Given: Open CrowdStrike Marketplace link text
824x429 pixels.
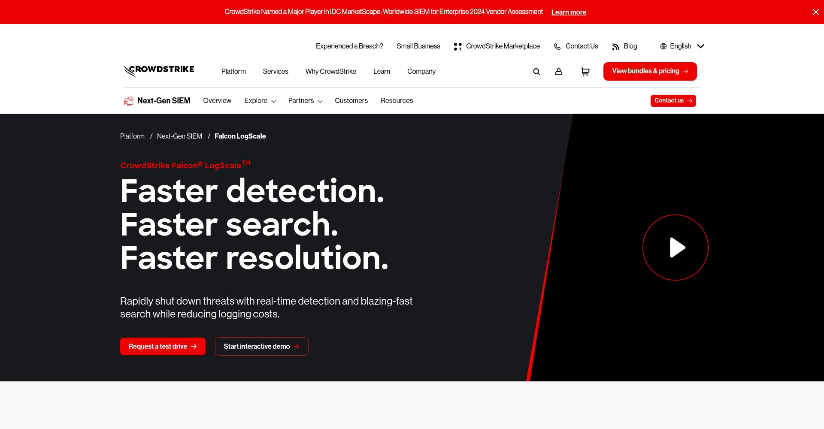Looking at the screenshot, I should point(503,46).
